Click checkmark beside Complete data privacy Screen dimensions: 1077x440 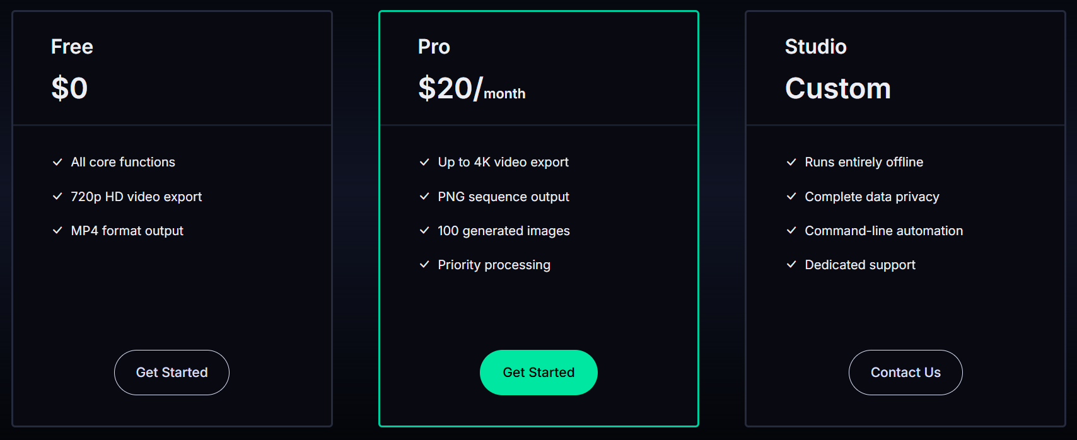pos(791,197)
